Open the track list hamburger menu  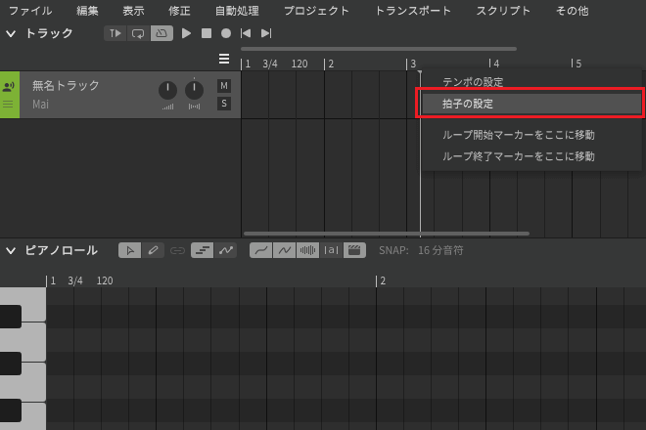click(x=224, y=60)
